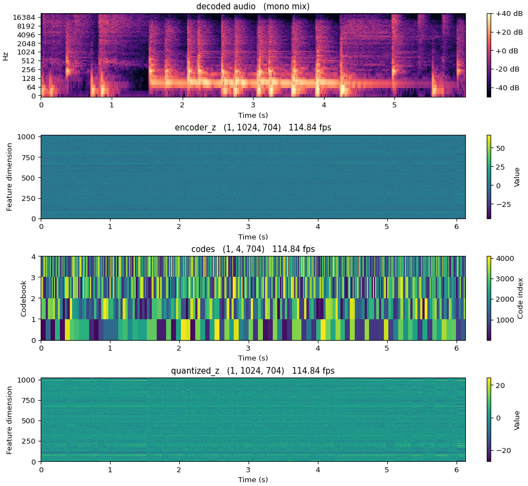Click the 'encoder_z (1, 1024, 704) 114.84 fps' title
528x486 pixels.
click(253, 128)
